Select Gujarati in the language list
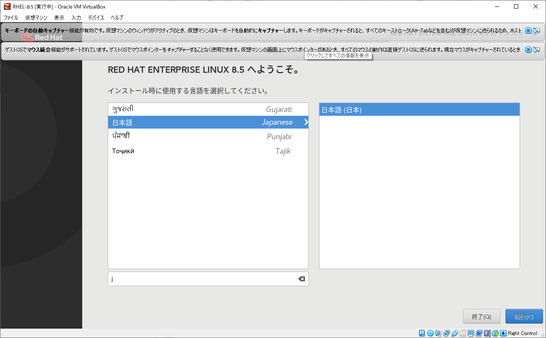The image size is (546, 338). pos(208,109)
